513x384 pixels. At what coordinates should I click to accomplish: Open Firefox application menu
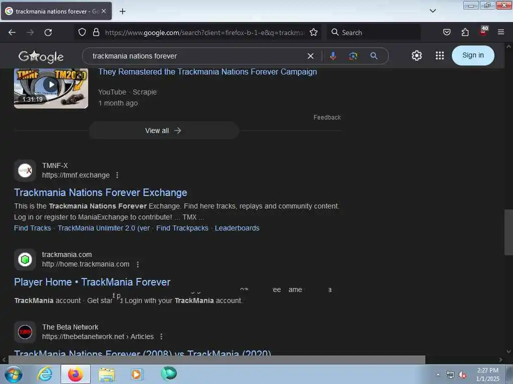click(x=500, y=32)
